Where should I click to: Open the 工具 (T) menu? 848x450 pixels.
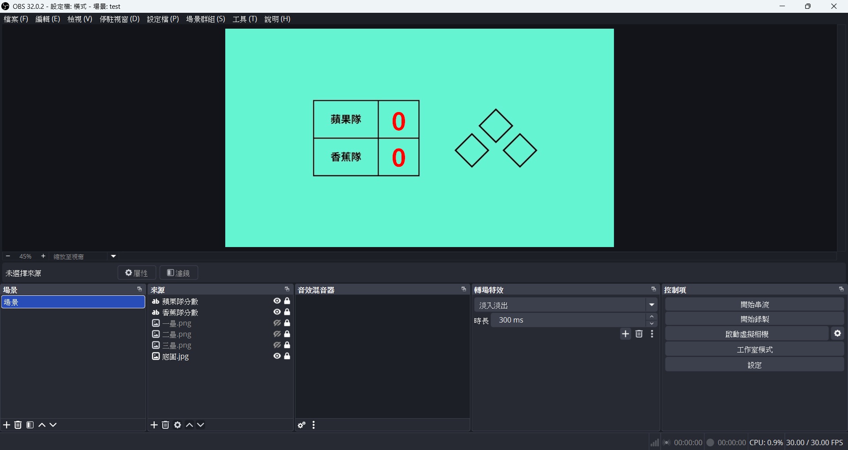click(245, 19)
